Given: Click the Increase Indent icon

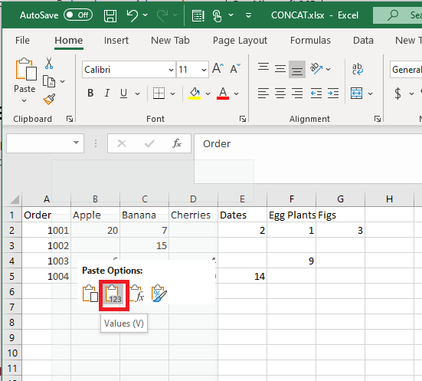Looking at the screenshot, I should tap(333, 94).
